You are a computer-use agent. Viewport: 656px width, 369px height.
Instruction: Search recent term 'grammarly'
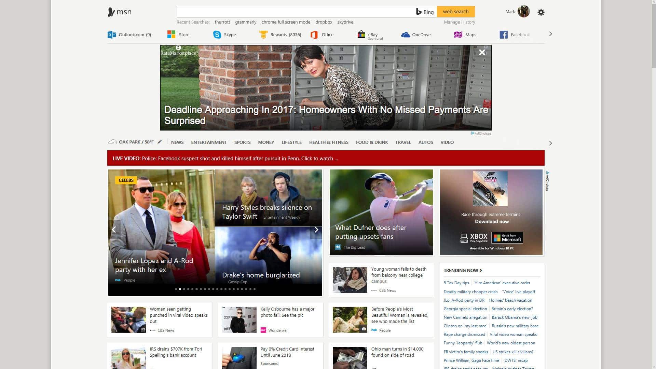coord(246,22)
